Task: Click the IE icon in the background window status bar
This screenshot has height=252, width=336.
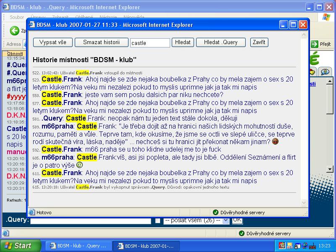Action: (x=6, y=233)
